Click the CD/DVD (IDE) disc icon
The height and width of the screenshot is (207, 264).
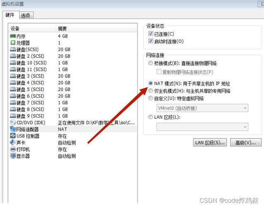pyautogui.click(x=13, y=123)
